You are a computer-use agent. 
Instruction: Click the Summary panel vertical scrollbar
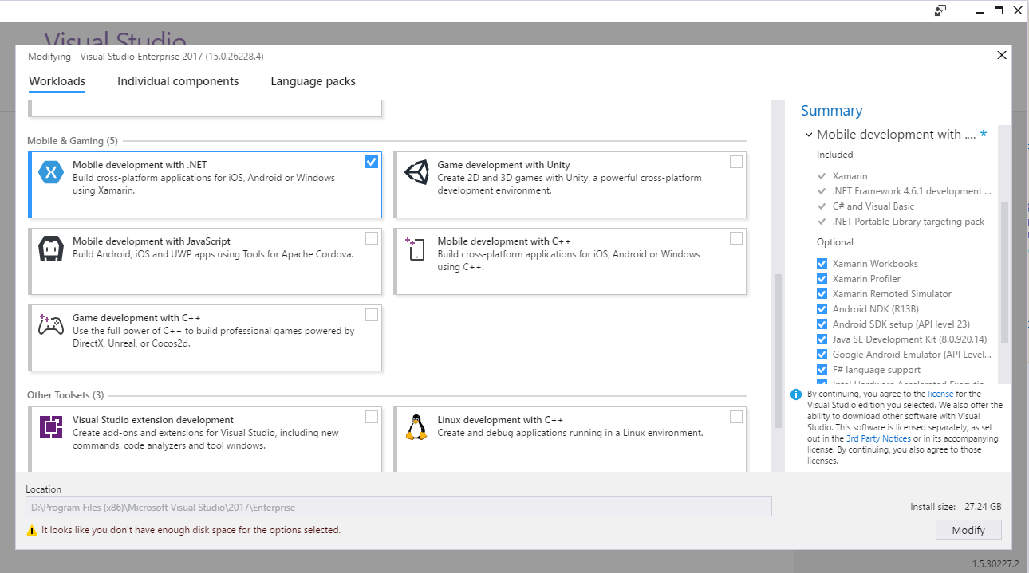tap(1005, 271)
